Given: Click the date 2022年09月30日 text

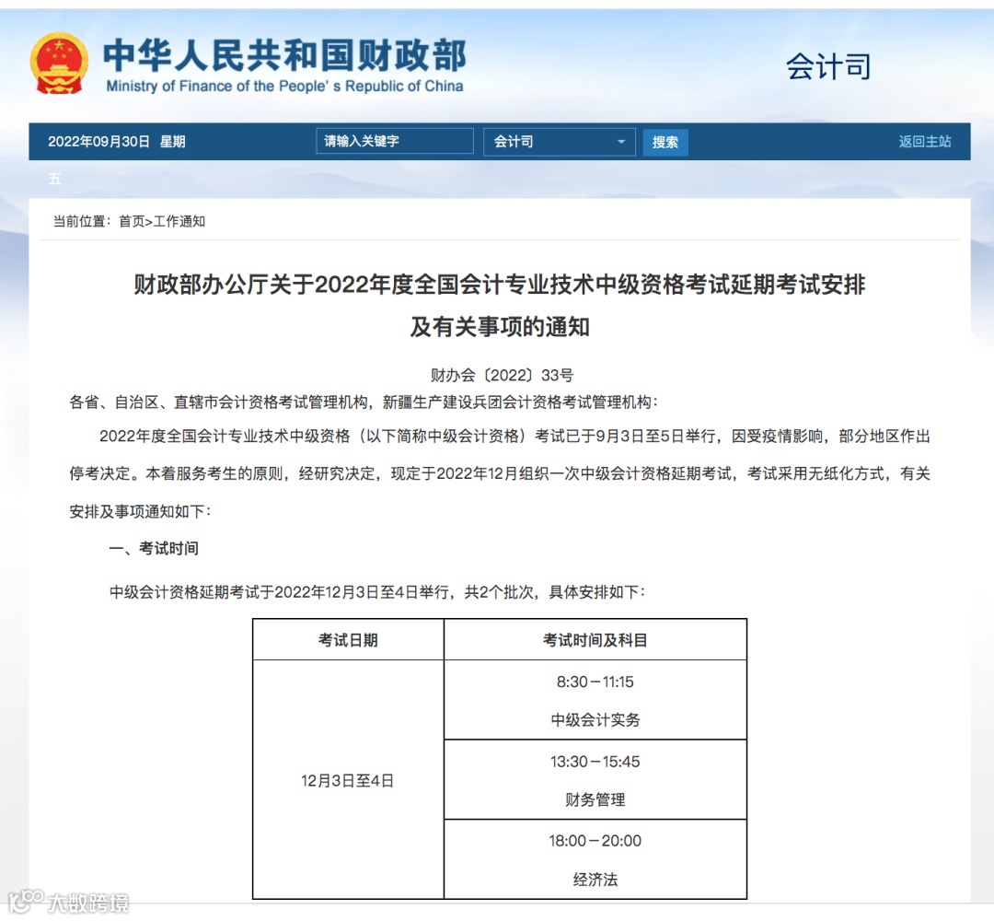Looking at the screenshot, I should tap(98, 142).
